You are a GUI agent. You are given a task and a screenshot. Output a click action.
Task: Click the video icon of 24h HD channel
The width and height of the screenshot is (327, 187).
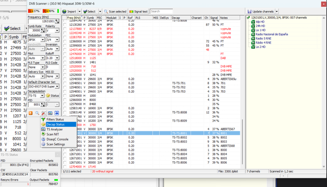pyautogui.click(x=253, y=26)
